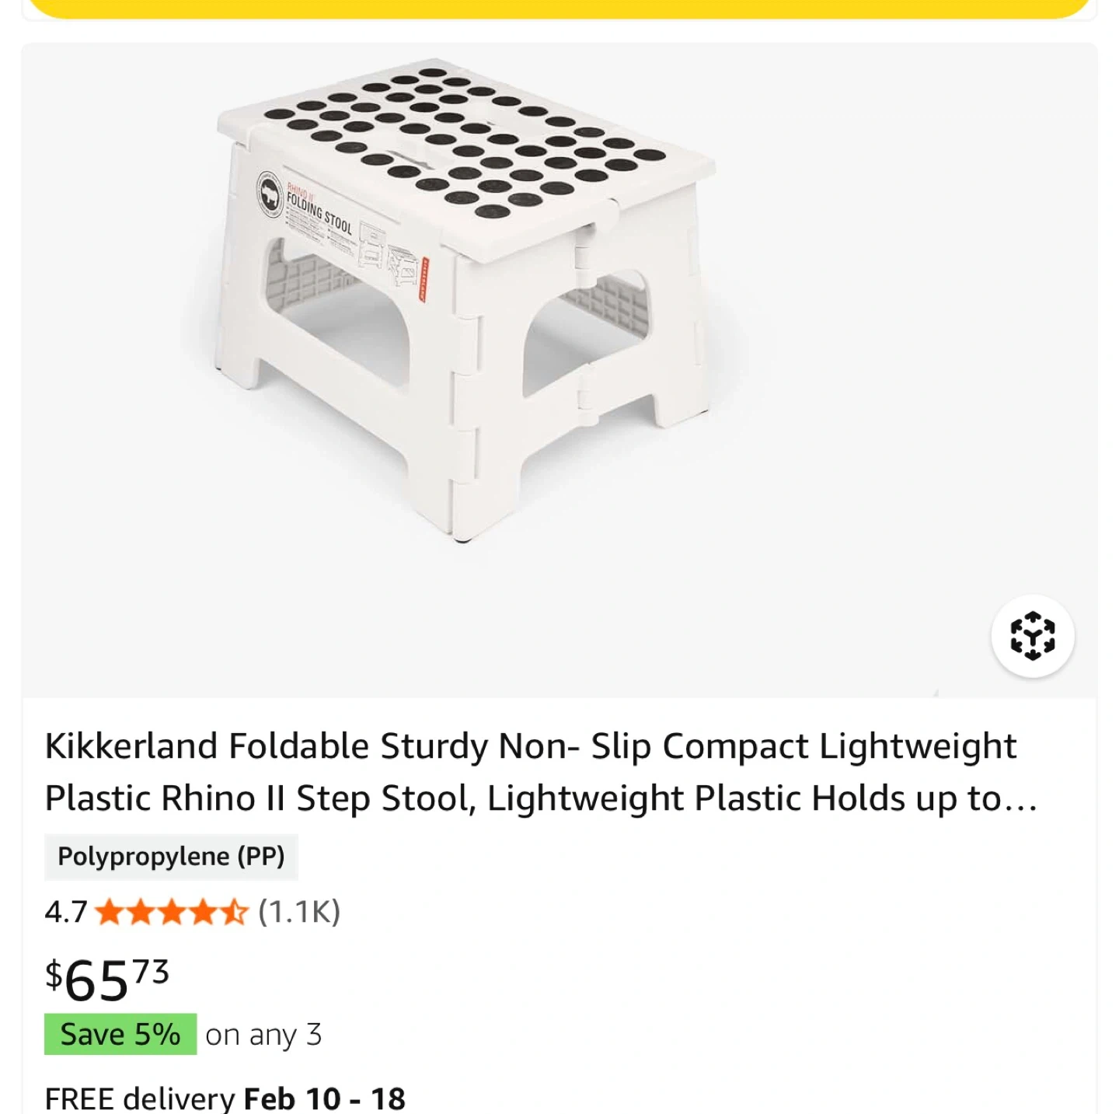The image size is (1119, 1114).
Task: Tap the green Save 5% badge
Action: pyautogui.click(x=120, y=1035)
